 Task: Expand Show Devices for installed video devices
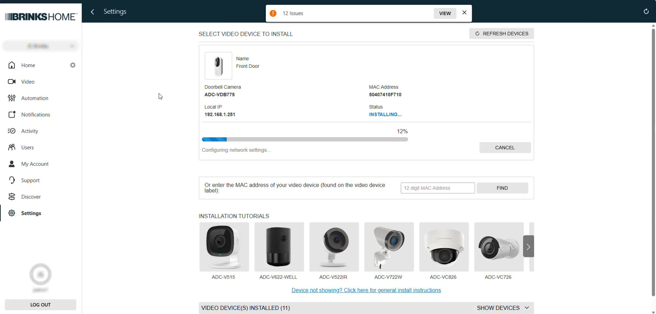pyautogui.click(x=503, y=308)
